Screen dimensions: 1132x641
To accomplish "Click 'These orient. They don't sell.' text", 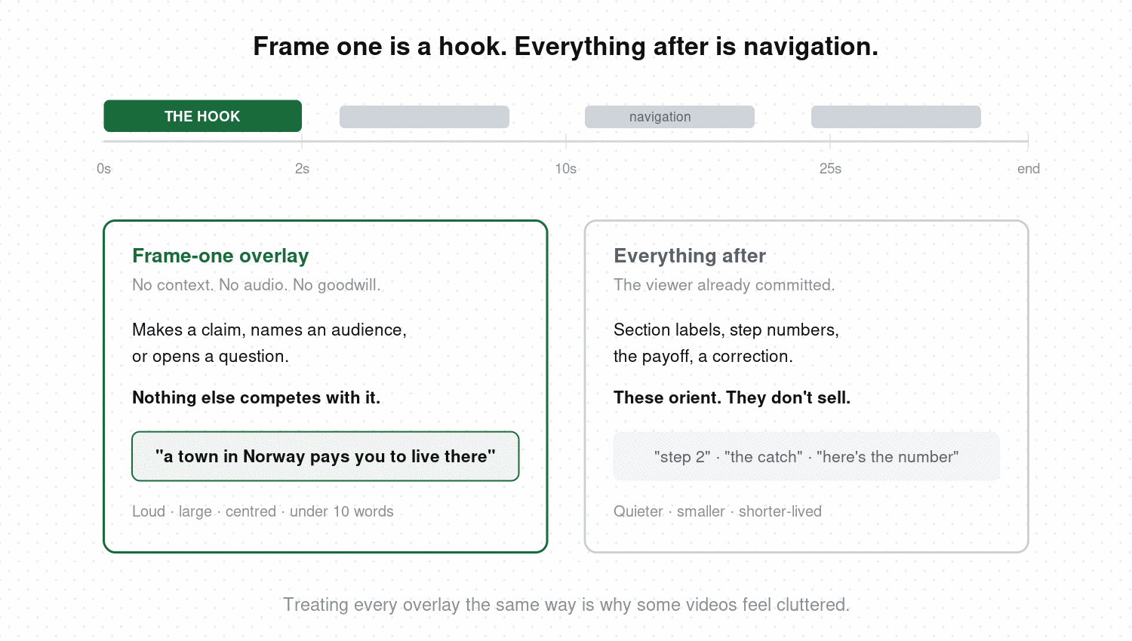I will coord(732,397).
